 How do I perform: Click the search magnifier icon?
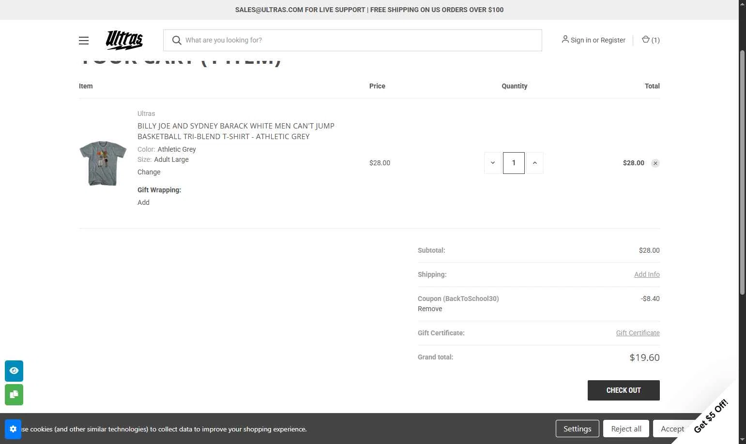click(177, 40)
